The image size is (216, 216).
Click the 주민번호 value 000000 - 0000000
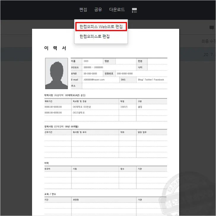click(93, 67)
